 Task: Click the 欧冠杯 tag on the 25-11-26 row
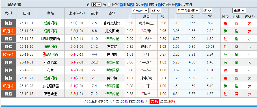point(8,31)
